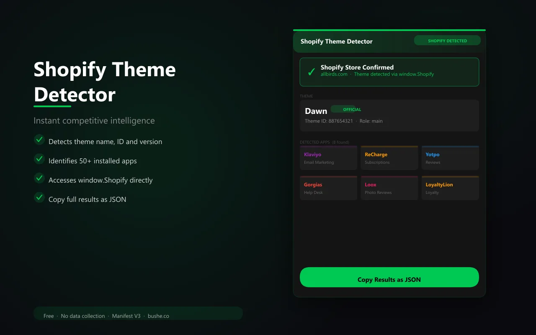
Task: Click the Accesses window.Shopify directly text
Action: tap(100, 180)
